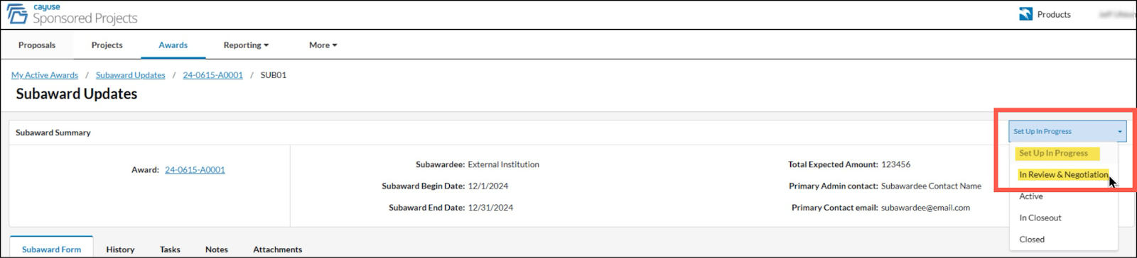
Task: Collapse the Set Up In Progress status dropdown
Action: point(1067,131)
